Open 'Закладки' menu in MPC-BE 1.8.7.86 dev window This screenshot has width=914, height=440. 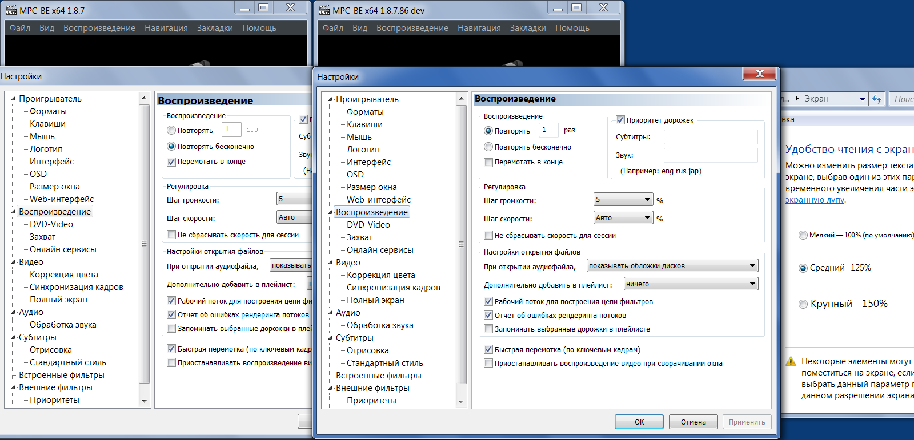pyautogui.click(x=528, y=28)
